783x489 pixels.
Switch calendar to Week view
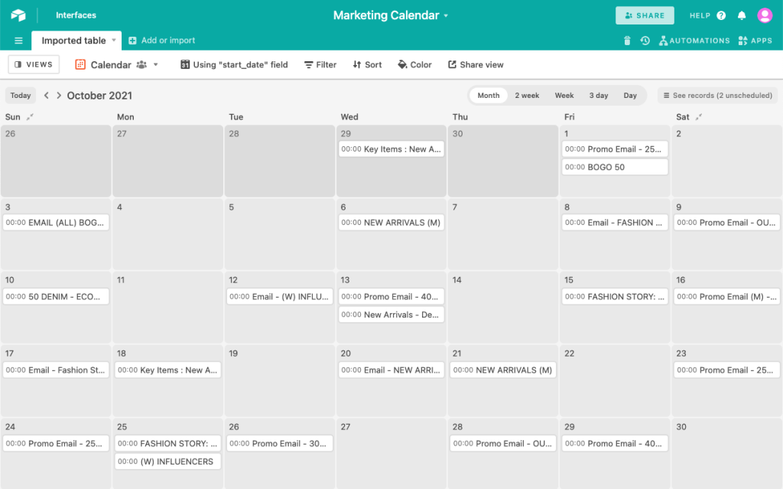564,95
